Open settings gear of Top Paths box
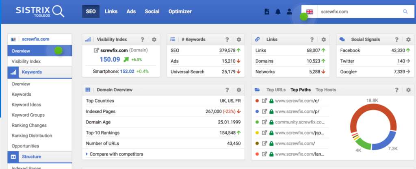Screen dimensions: 416x169 [x=408, y=90]
